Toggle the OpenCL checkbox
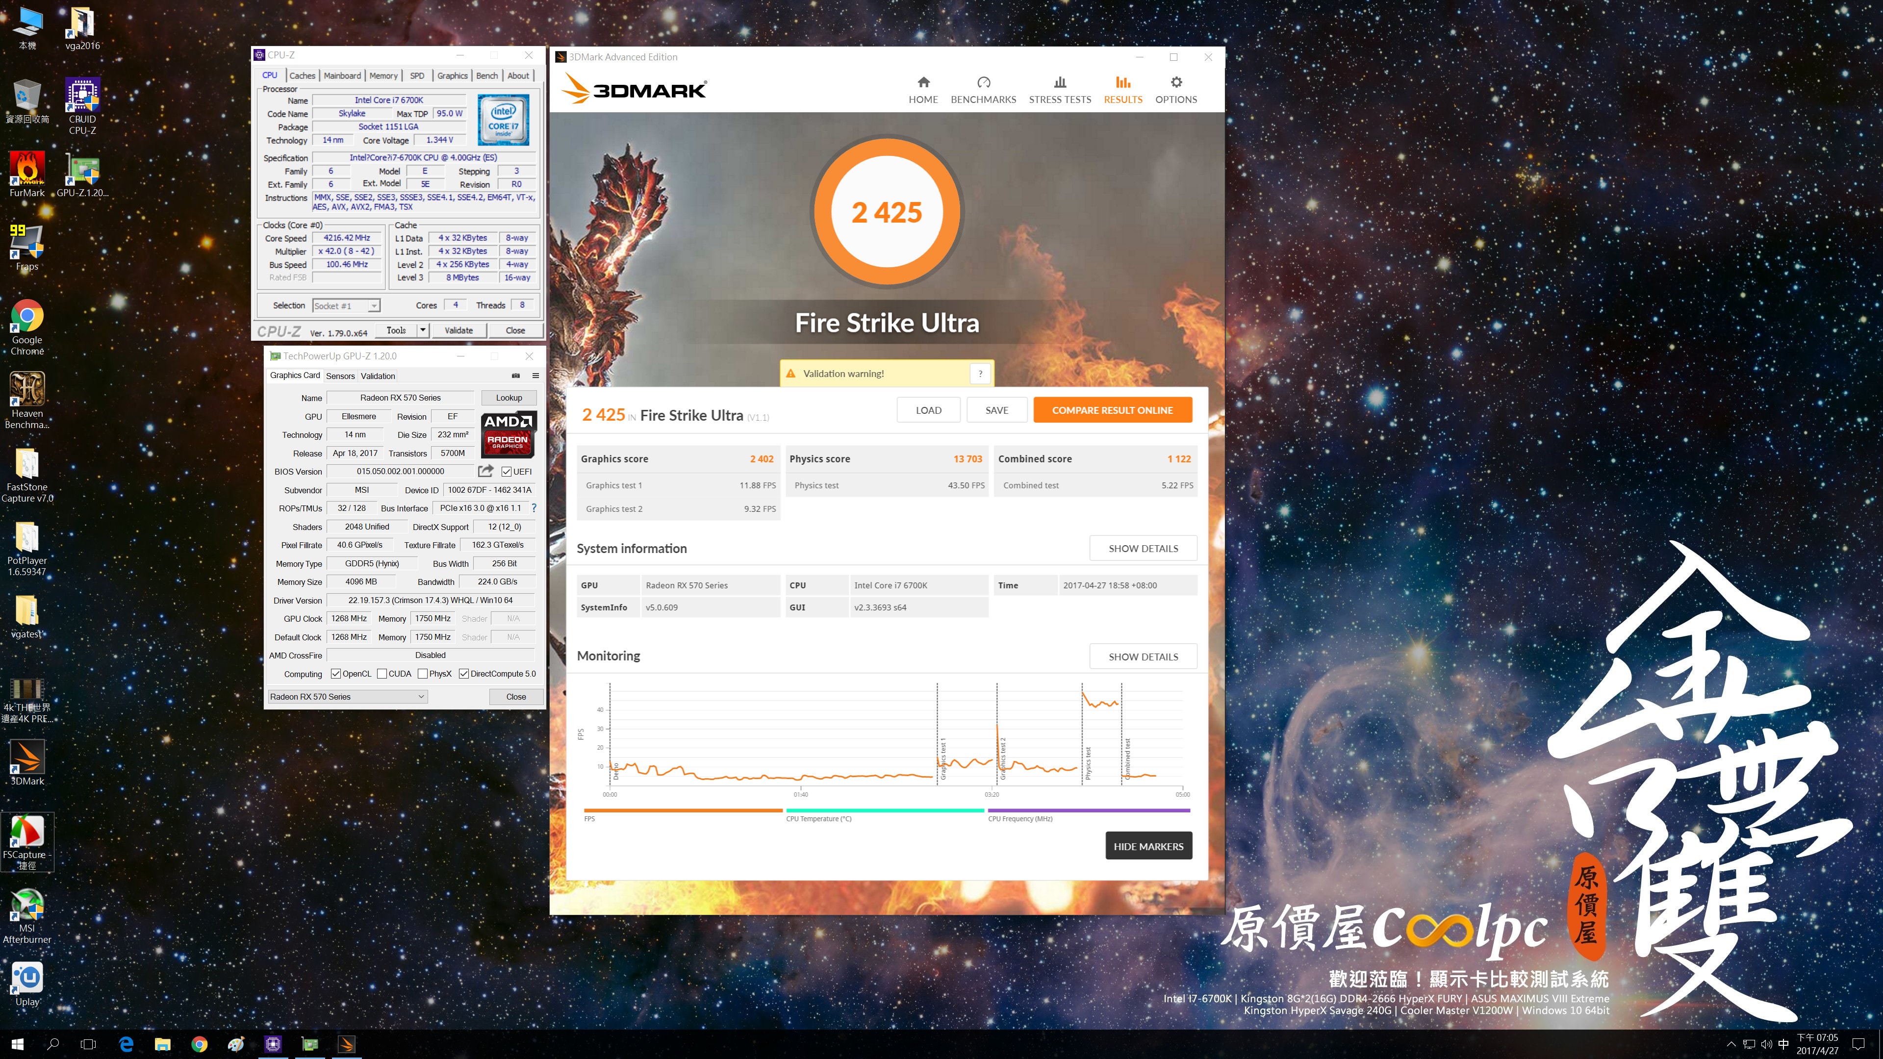Viewport: 1883px width, 1059px height. click(x=335, y=674)
